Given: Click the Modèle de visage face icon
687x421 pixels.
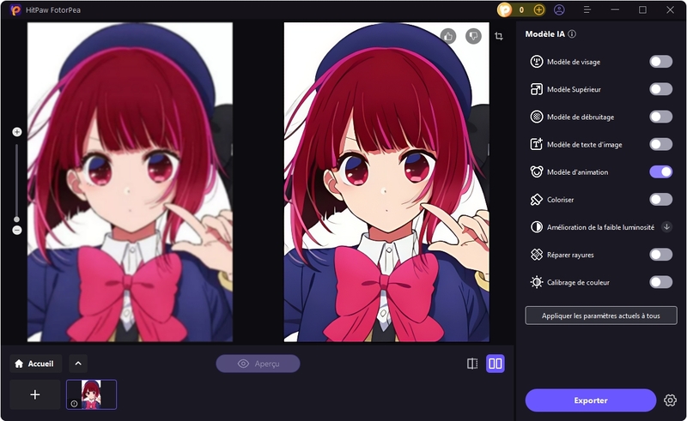Looking at the screenshot, I should click(x=536, y=62).
